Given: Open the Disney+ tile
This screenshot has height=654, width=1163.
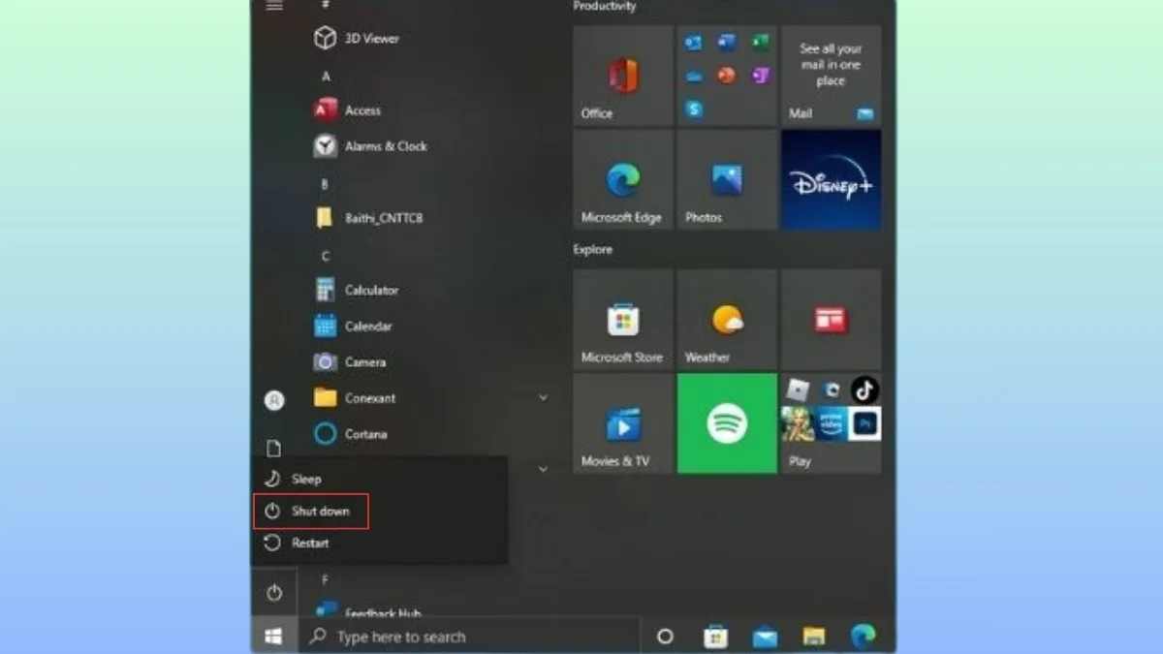Looking at the screenshot, I should (830, 179).
